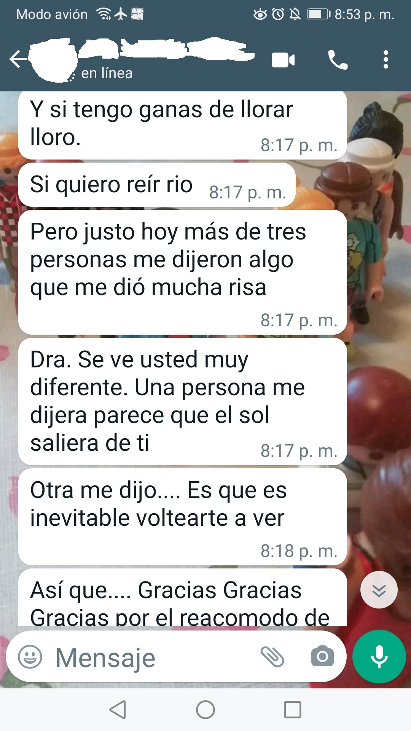Tap the 'Pero justo hoy más de tres' message

183,272
